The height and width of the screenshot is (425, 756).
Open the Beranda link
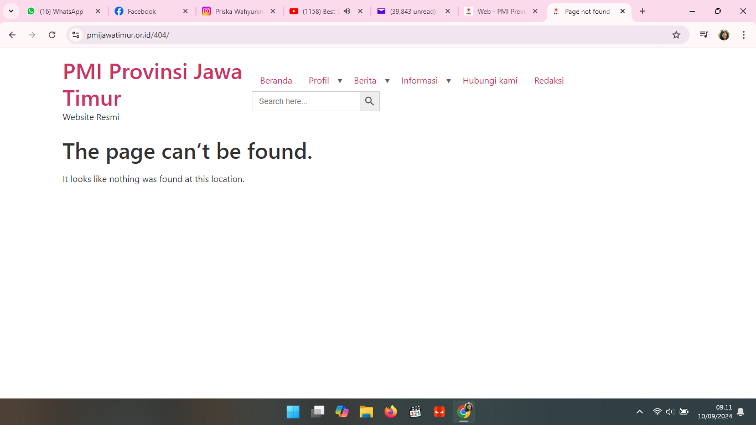pyautogui.click(x=276, y=81)
